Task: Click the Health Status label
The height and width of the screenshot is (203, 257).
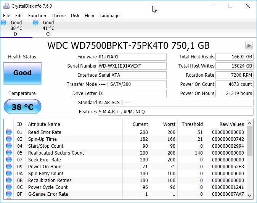Action: coord(22,57)
